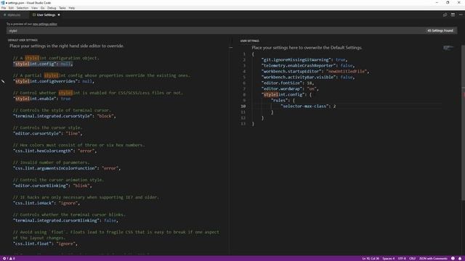Click the "css.lint.float": "ignore" setting
Image resolution: width=465 pixels, height=261 pixels.
pos(45,244)
